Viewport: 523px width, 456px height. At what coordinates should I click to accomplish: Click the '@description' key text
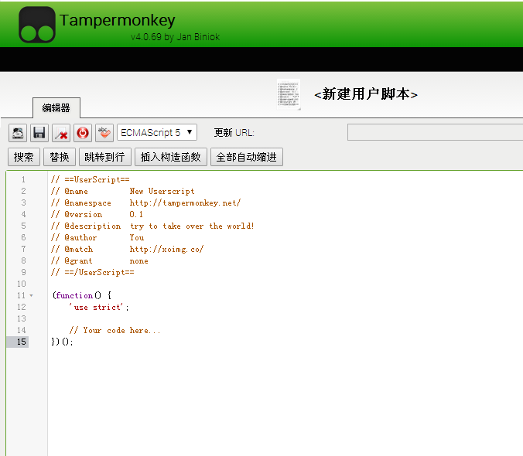click(93, 226)
